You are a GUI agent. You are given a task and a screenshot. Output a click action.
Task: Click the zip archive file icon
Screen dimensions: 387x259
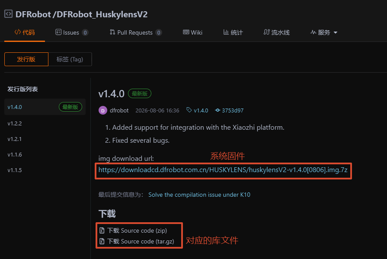pyautogui.click(x=102, y=230)
